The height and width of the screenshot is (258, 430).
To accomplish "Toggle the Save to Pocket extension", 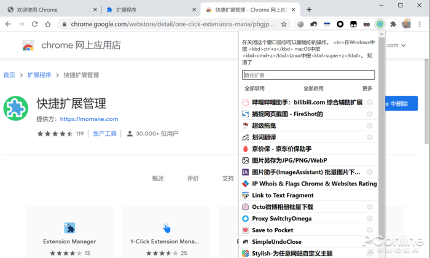I will pos(272,230).
